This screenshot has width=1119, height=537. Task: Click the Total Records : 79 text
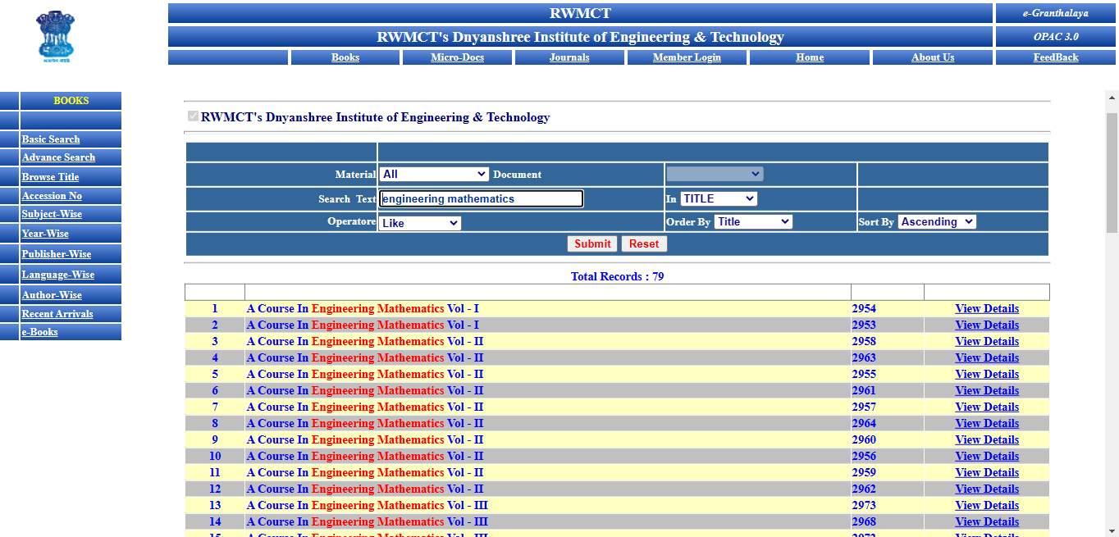click(x=617, y=276)
